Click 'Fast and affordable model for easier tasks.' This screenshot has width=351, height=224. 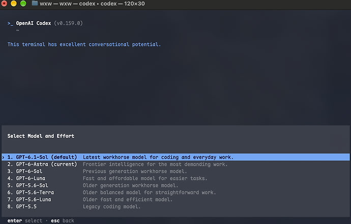tap(145, 178)
